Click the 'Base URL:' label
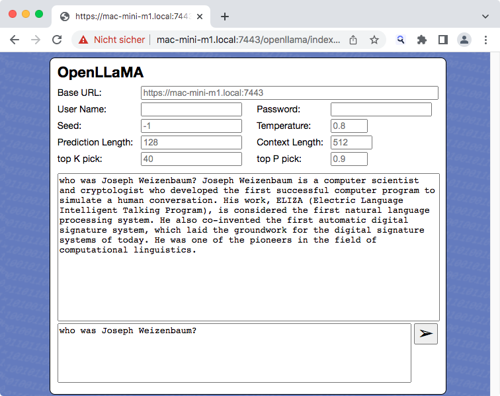Screen dimensions: 500x396 point(79,93)
